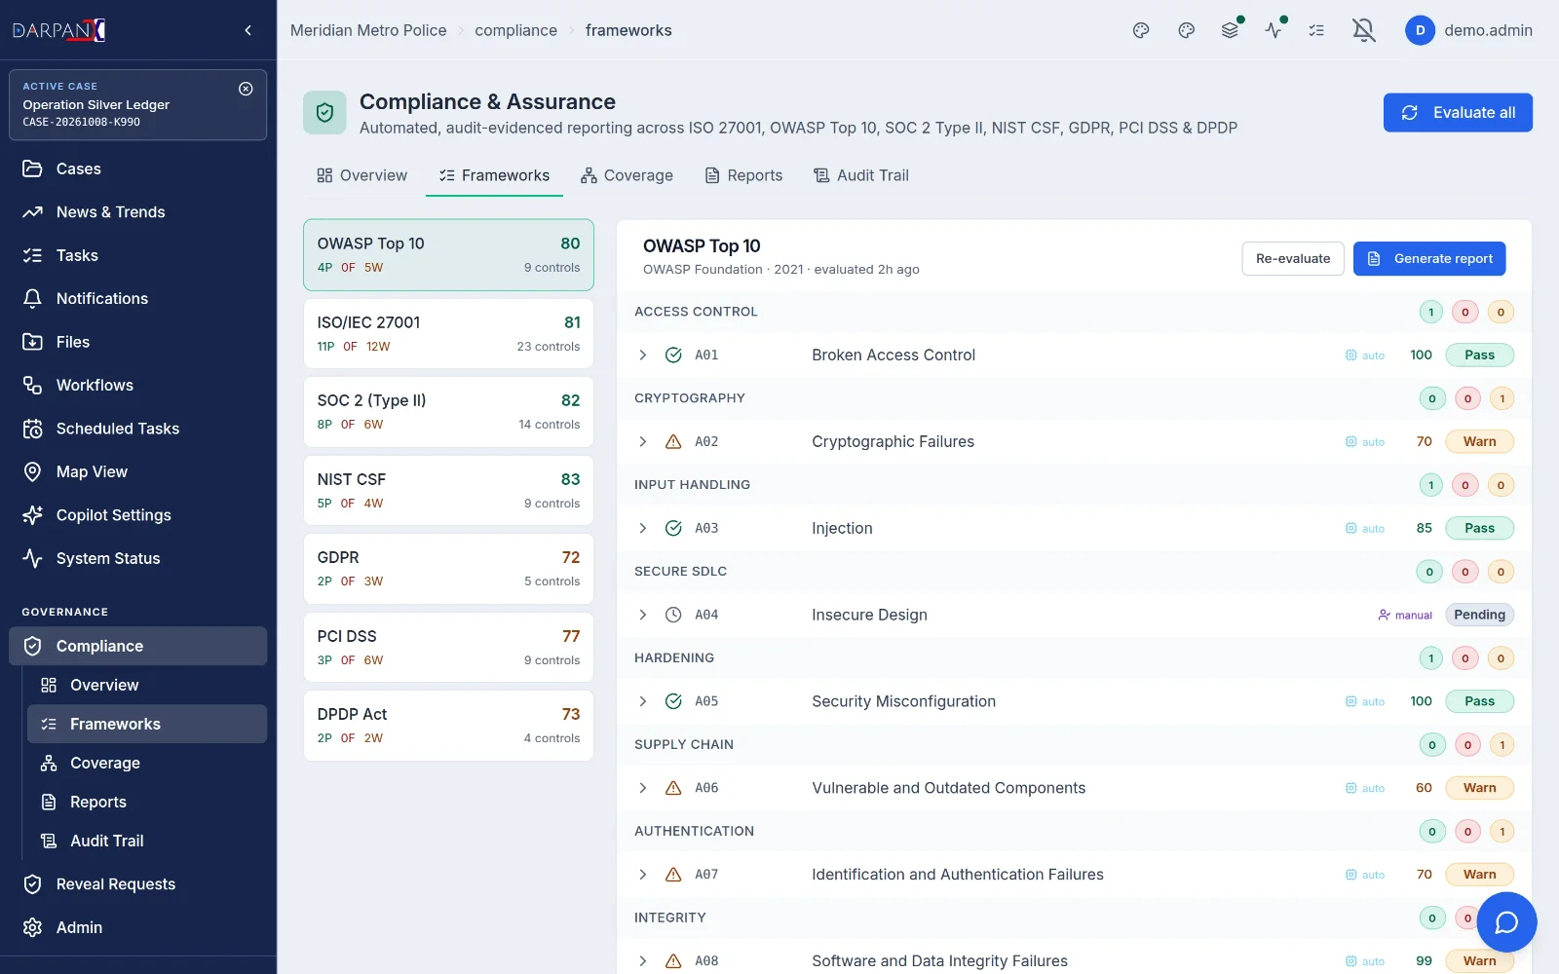1559x974 pixels.
Task: Switch to the Overview tab
Action: pyautogui.click(x=362, y=175)
